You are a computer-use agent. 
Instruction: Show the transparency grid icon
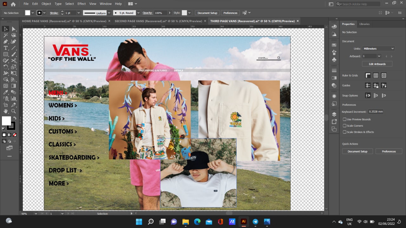(x=384, y=75)
